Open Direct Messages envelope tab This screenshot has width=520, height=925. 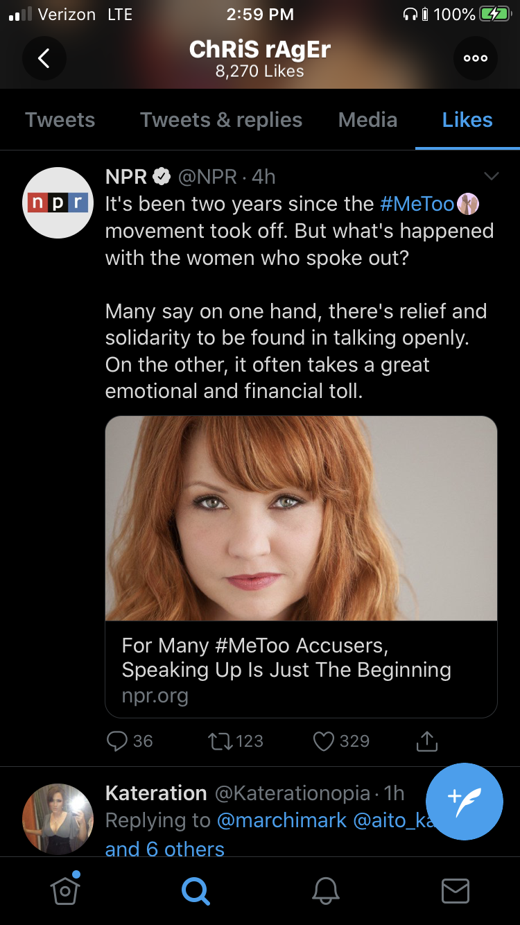point(456,890)
